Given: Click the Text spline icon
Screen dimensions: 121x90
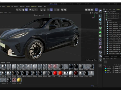Looking at the screenshot, I should [x=100, y=23].
